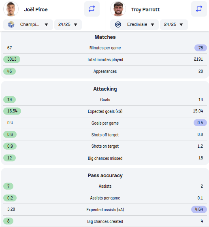Select the Troy Parrott name link

pyautogui.click(x=145, y=10)
